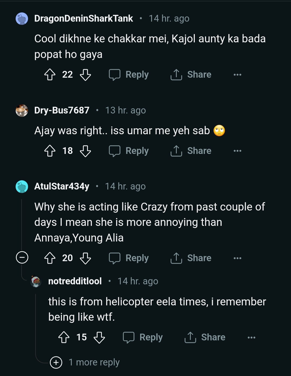Upvote notredditlool's helicopter eela reply
The height and width of the screenshot is (376, 291).
pyautogui.click(x=64, y=337)
